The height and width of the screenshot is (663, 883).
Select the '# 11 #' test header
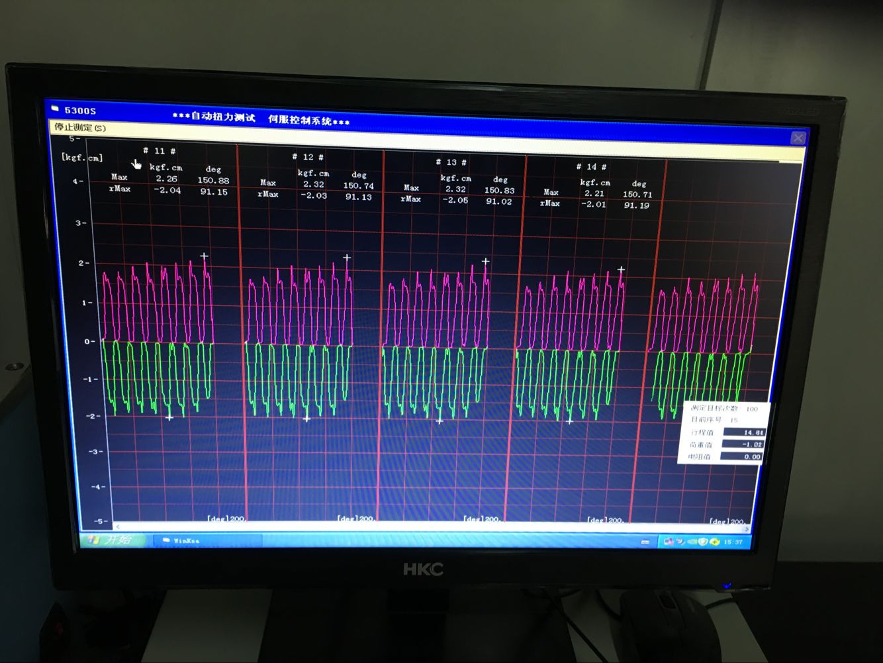(160, 151)
